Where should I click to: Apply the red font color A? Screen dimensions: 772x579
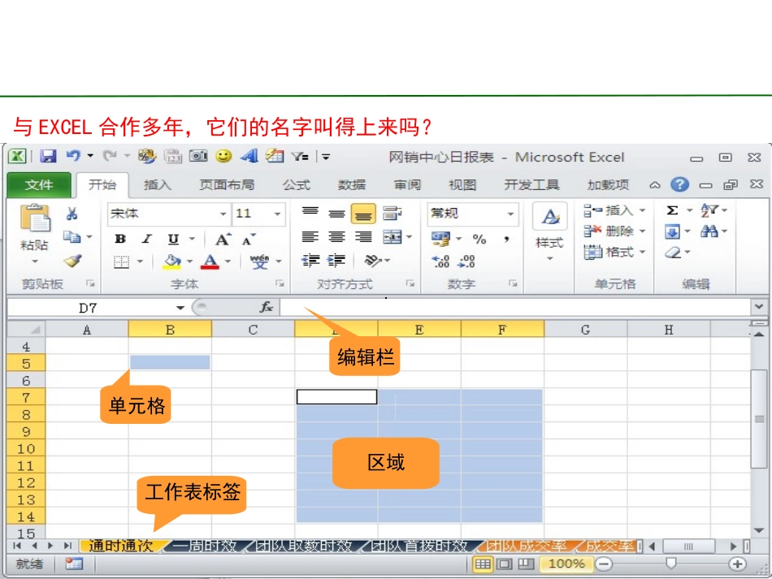click(x=210, y=261)
